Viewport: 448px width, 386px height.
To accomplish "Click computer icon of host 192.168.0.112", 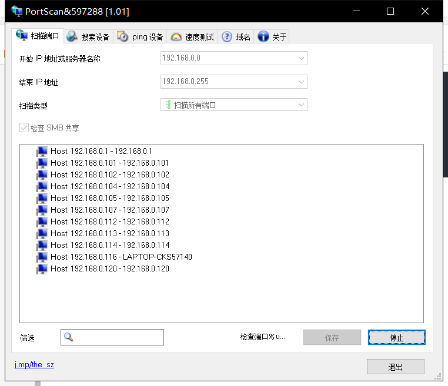I will tap(42, 222).
